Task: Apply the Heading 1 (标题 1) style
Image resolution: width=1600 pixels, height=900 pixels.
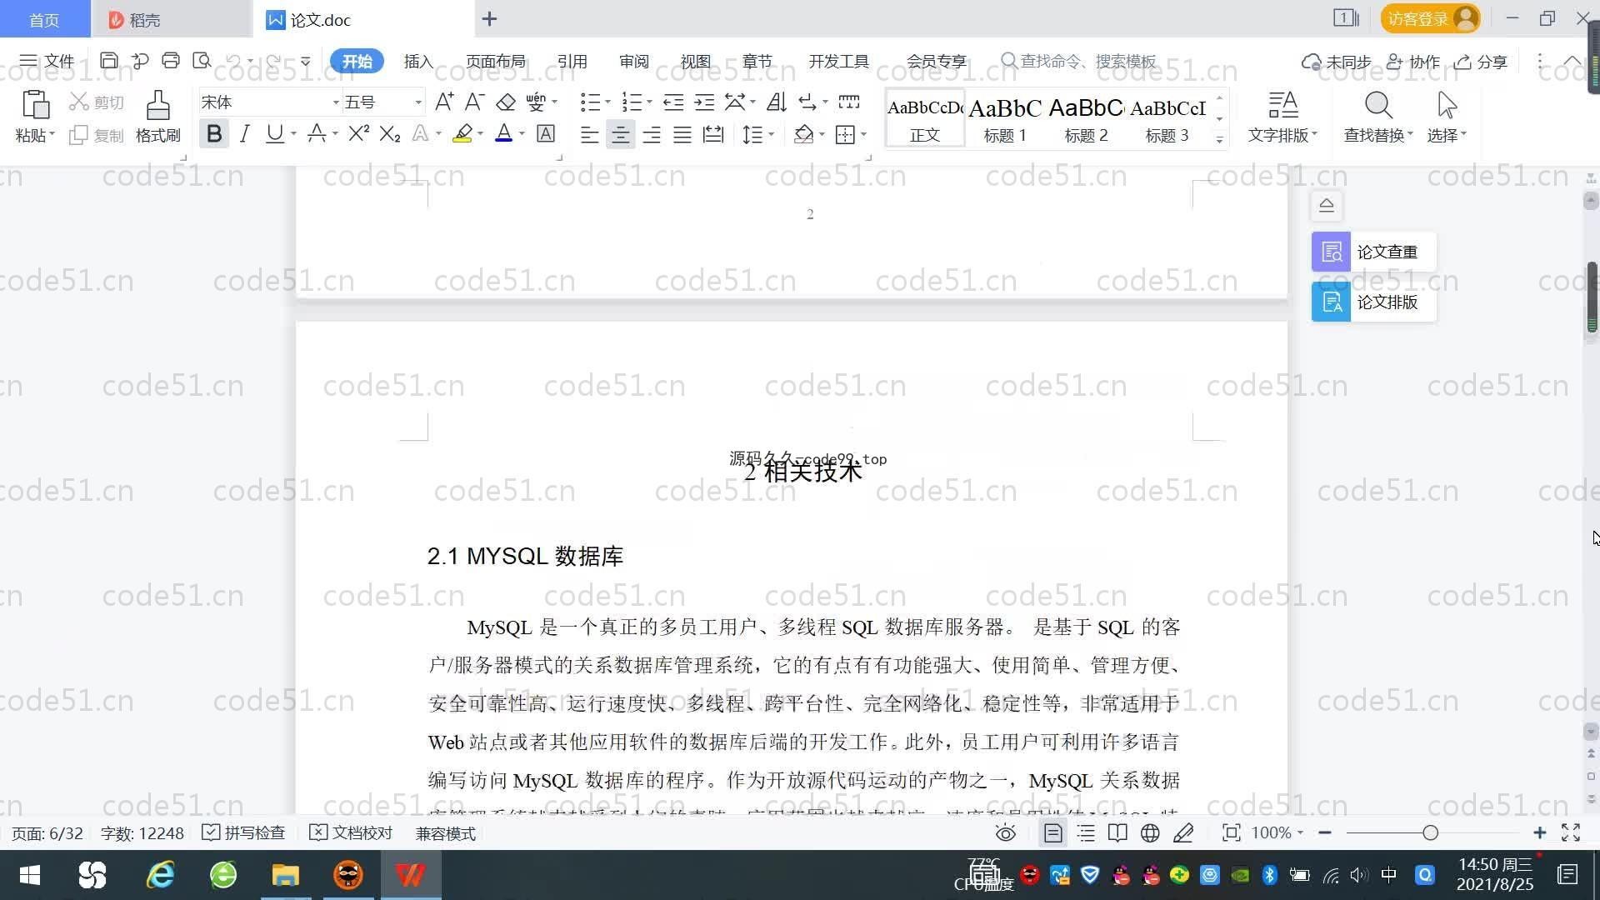Action: [x=1005, y=119]
